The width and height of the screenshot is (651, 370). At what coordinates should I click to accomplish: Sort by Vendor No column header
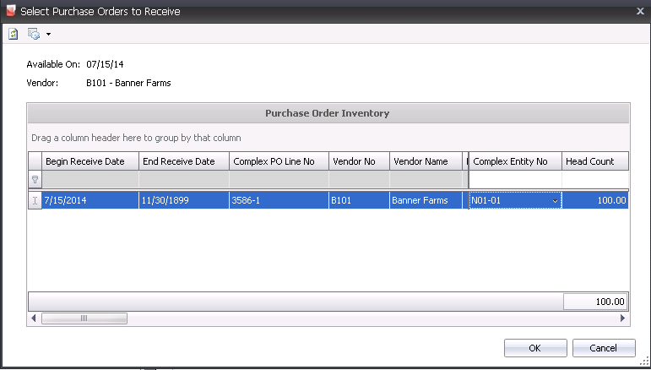359,161
